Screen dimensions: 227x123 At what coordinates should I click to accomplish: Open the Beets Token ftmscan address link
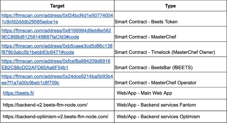point(57,18)
